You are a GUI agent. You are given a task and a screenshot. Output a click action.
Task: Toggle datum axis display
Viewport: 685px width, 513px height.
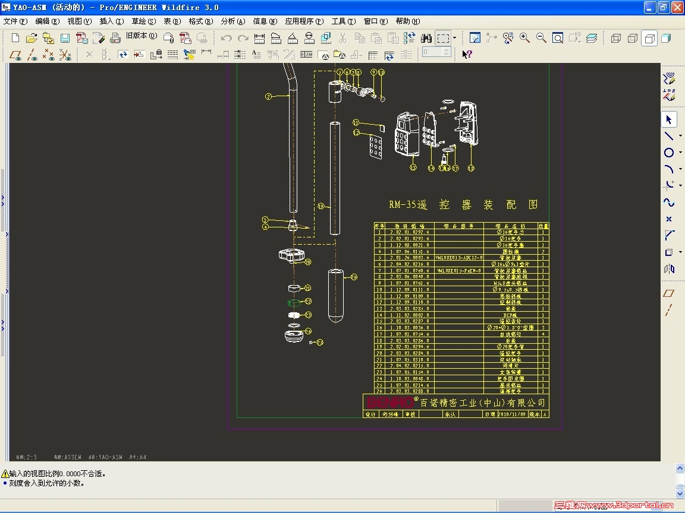32,55
